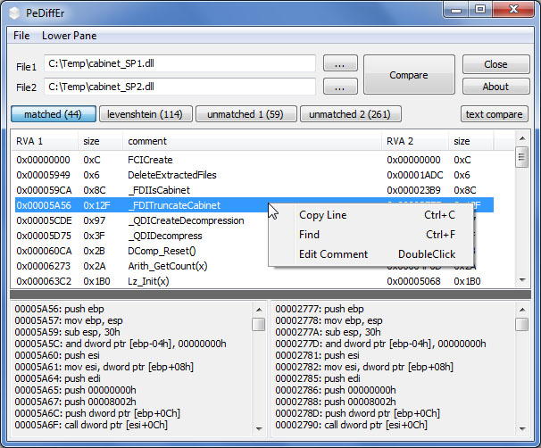
Task: Click left disassembly pane scroll down arrow
Action: [x=259, y=428]
